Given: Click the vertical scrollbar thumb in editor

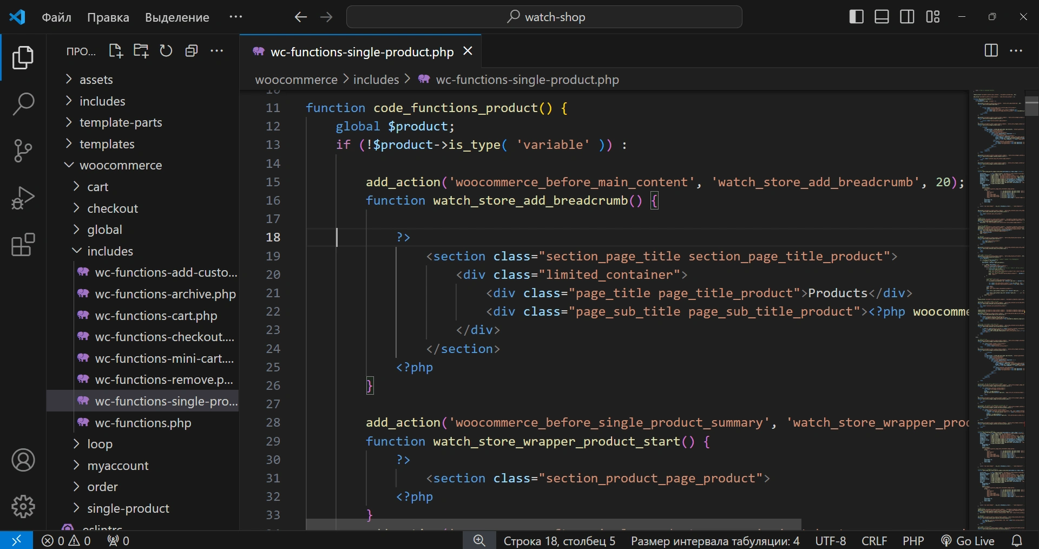Looking at the screenshot, I should coord(1032,106).
